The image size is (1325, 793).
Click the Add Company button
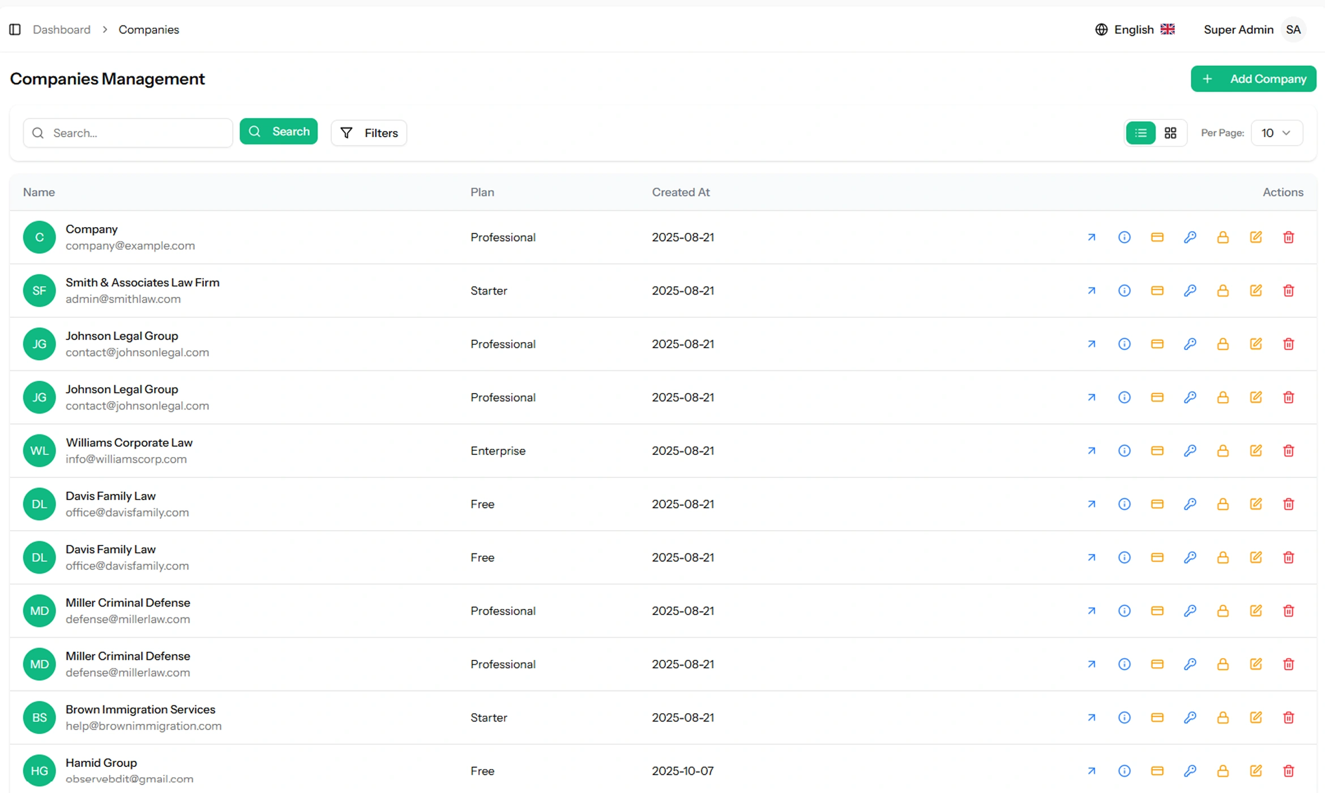[x=1253, y=79]
